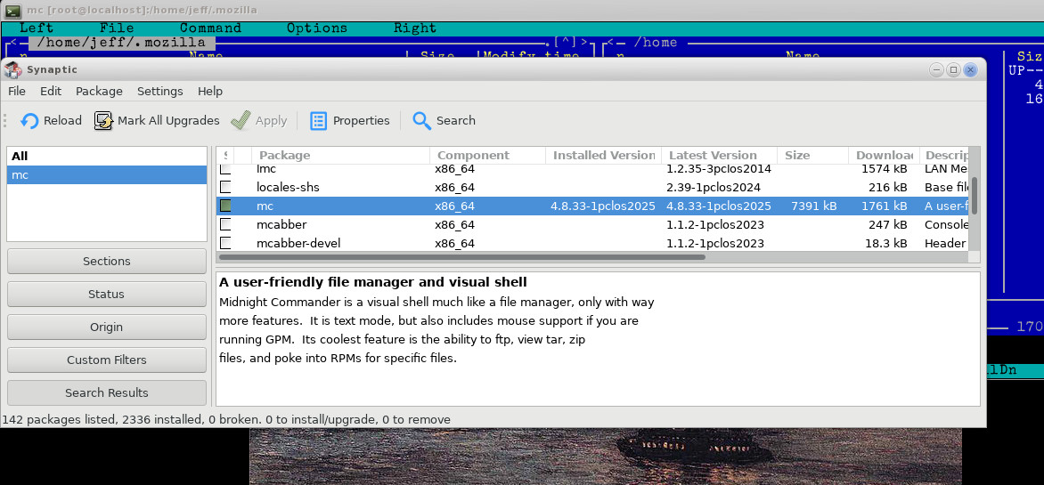The width and height of the screenshot is (1044, 485).
Task: Click the mc installed version 4.8.33-1pclos2025 cell
Action: click(603, 206)
